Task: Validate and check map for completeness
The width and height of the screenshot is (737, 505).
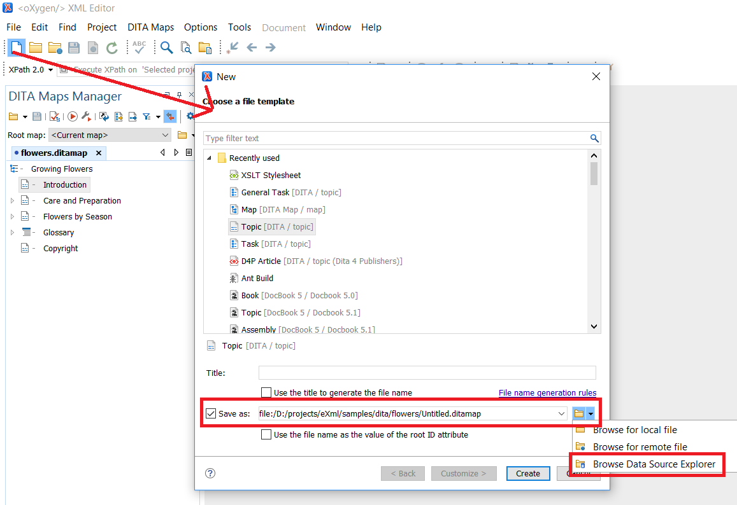Action: [x=55, y=116]
